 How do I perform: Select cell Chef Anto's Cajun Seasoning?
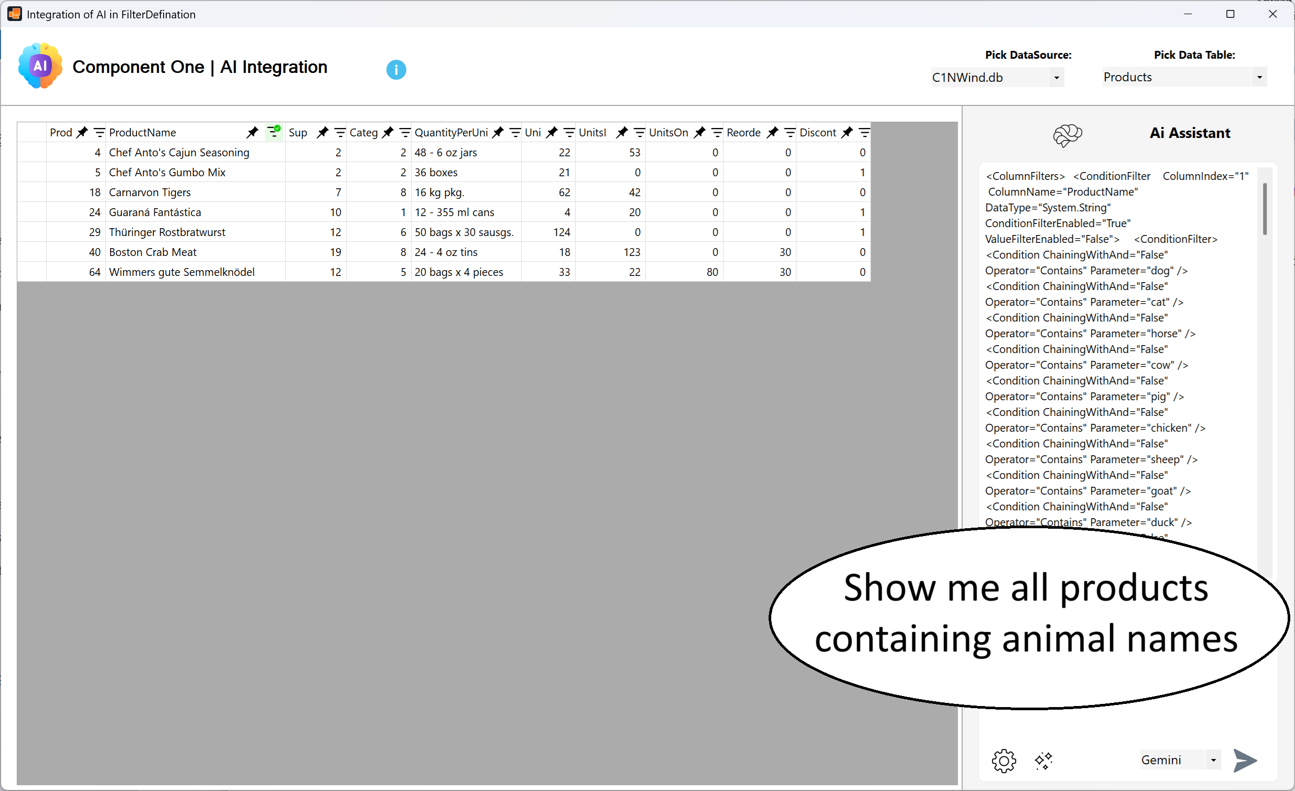(195, 153)
